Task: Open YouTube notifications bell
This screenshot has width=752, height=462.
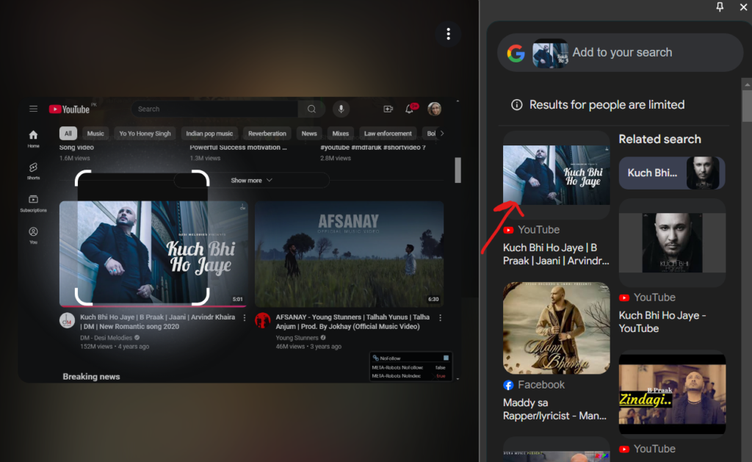Action: pyautogui.click(x=410, y=109)
